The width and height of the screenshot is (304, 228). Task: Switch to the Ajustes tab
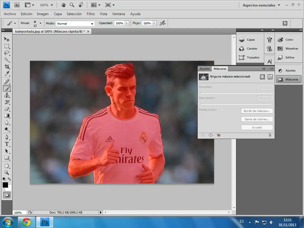[205, 69]
